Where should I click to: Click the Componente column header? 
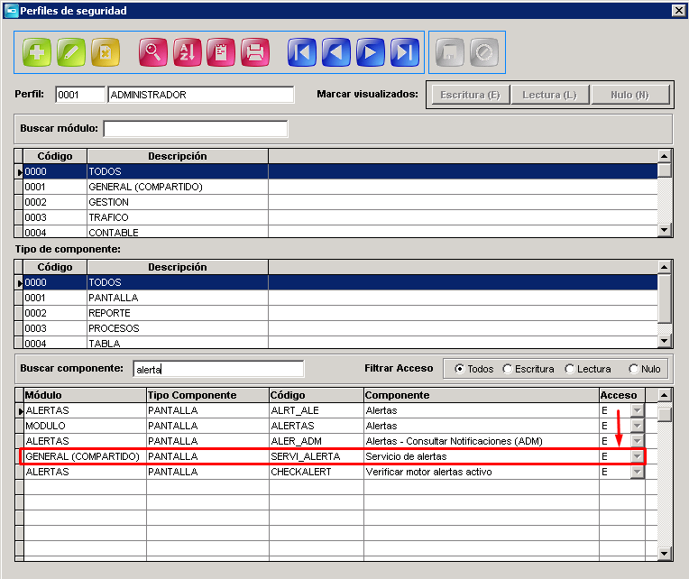click(x=482, y=395)
